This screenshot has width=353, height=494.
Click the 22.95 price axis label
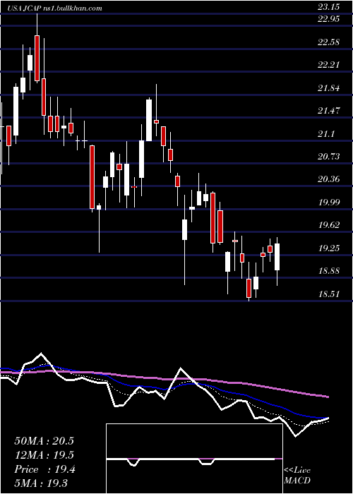pyautogui.click(x=329, y=19)
